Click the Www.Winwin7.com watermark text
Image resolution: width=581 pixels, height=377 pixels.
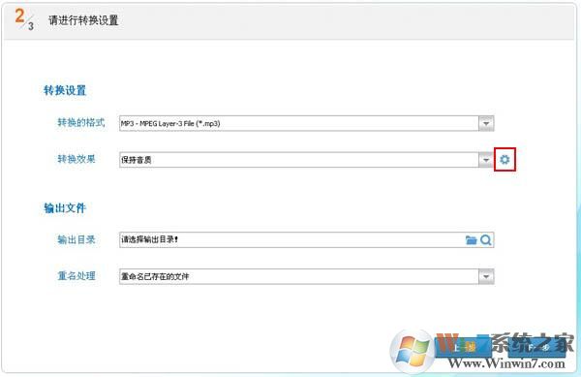[x=506, y=363]
